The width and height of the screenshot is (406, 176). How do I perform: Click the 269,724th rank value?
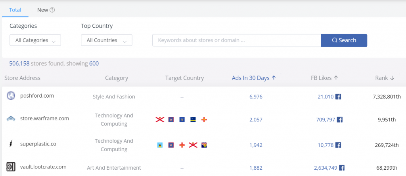[387, 145]
